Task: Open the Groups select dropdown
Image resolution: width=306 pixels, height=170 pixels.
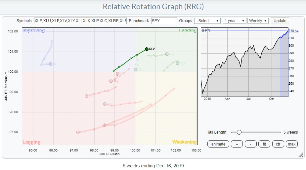Action: 207,21
